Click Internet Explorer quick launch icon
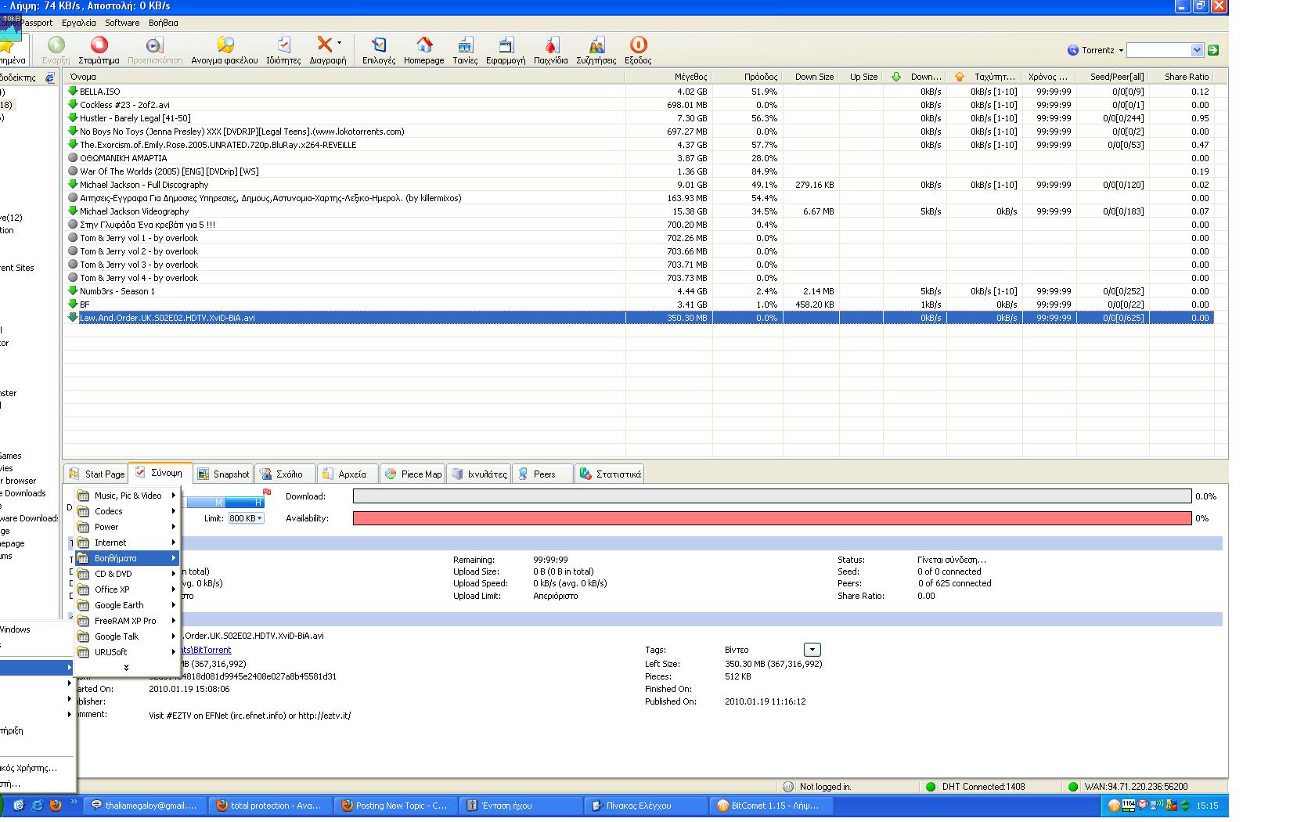 click(37, 805)
